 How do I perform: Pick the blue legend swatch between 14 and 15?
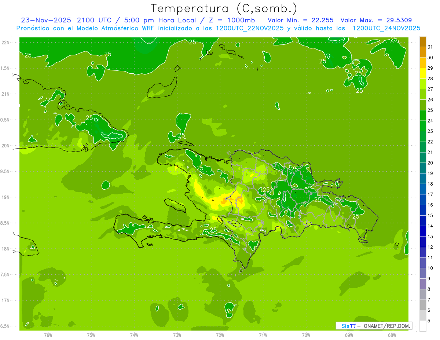pyautogui.click(x=423, y=221)
